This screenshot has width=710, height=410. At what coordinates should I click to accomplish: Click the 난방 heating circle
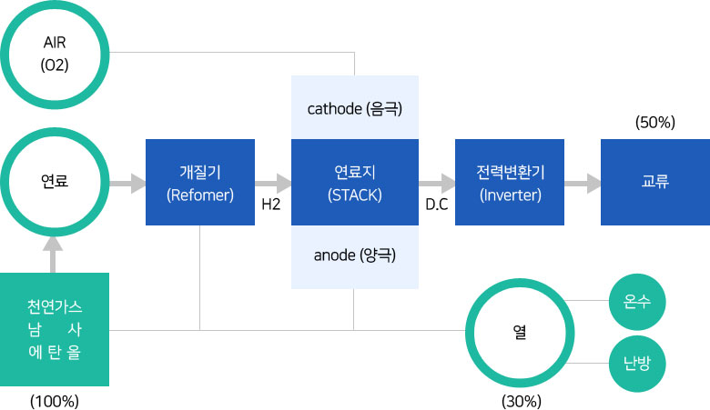tap(637, 365)
